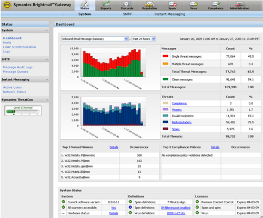Screen dimensions: 263x218
Task: Open the Compliance threats link
Action: pos(179,103)
